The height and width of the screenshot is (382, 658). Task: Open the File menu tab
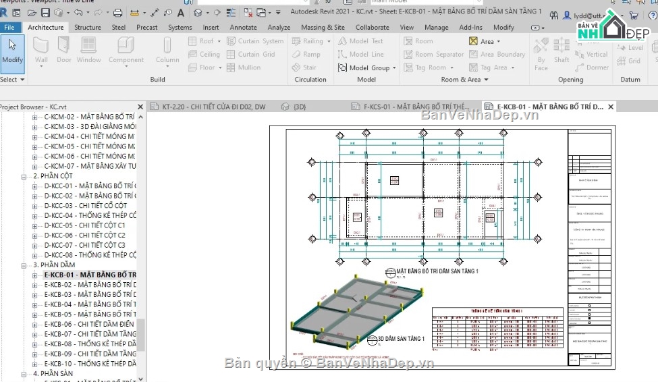coord(9,27)
